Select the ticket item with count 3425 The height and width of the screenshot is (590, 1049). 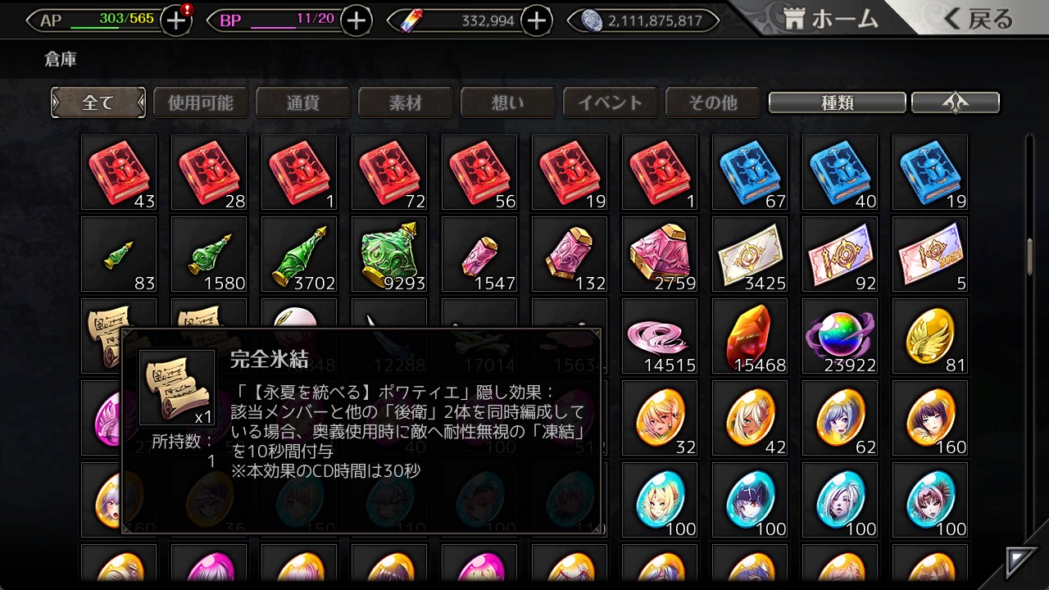[x=750, y=255]
